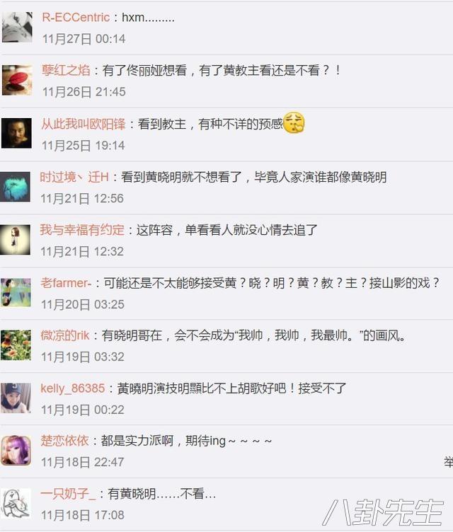Click 老farmer-'s profile picture

[x=16, y=292]
